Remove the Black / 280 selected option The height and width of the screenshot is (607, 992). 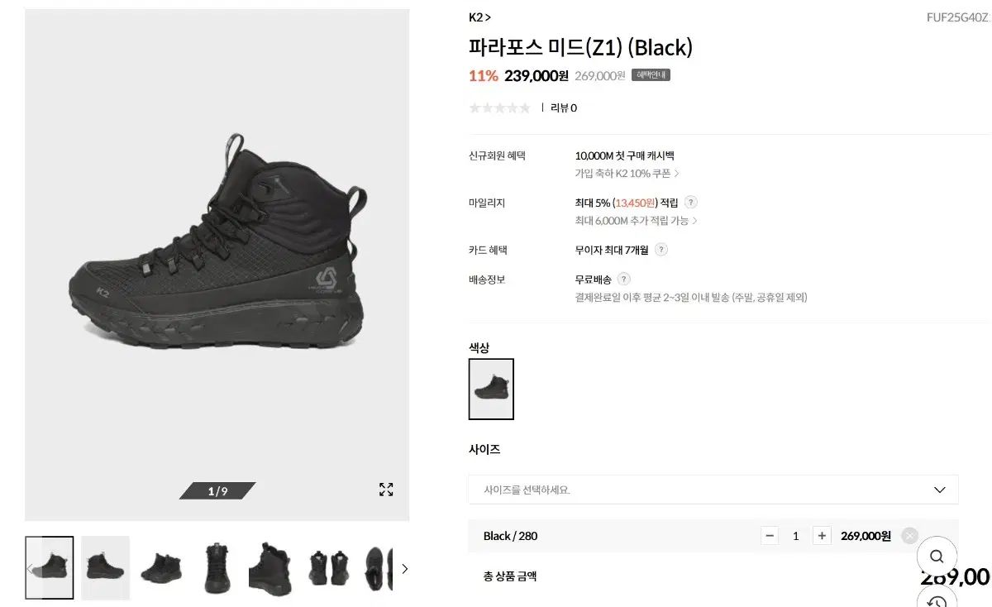[909, 536]
